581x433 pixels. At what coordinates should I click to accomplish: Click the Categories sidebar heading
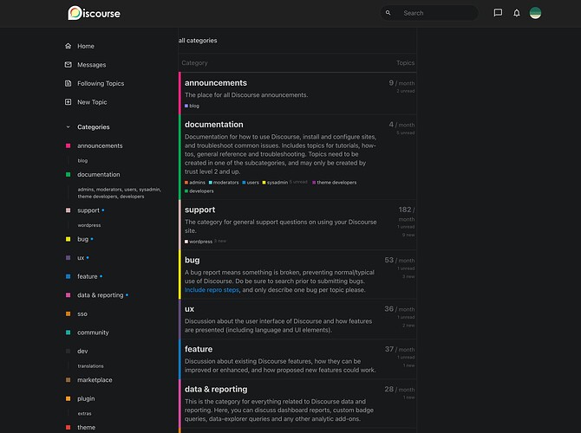tap(94, 127)
